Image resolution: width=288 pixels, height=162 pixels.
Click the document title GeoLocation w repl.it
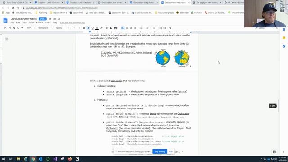pyautogui.click(x=24, y=19)
